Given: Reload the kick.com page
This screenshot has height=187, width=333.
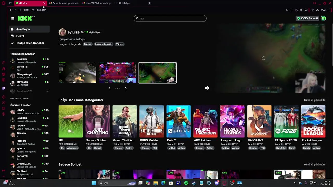Looking at the screenshot, I should coord(20,10).
